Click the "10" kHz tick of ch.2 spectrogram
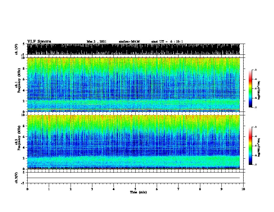This screenshot has height=212, width=274. coord(24,115)
